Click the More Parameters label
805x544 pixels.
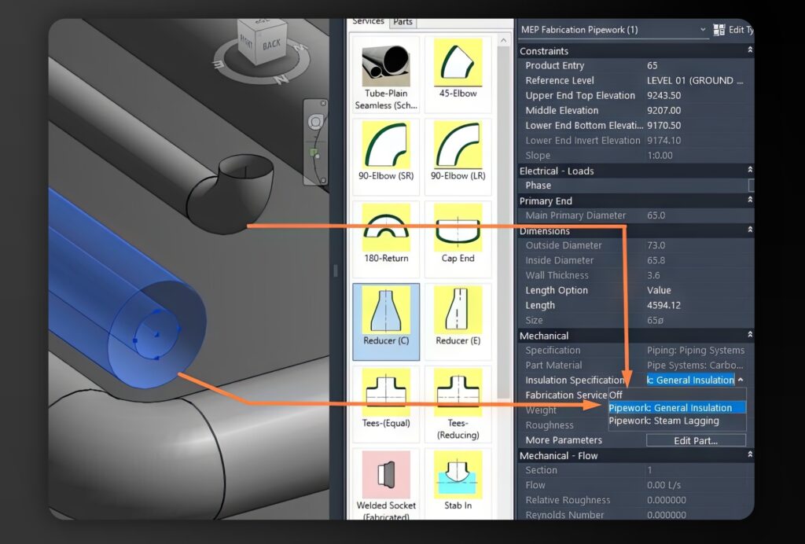click(564, 439)
